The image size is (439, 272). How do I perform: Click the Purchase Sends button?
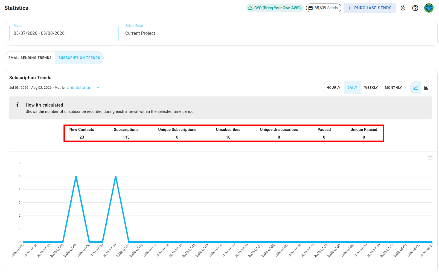[x=370, y=8]
